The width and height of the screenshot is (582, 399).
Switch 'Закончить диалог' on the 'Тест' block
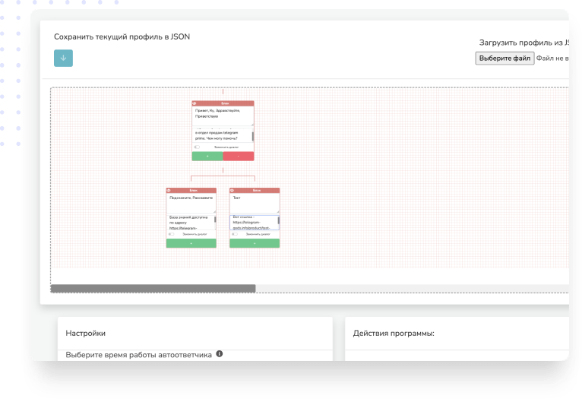coord(235,234)
